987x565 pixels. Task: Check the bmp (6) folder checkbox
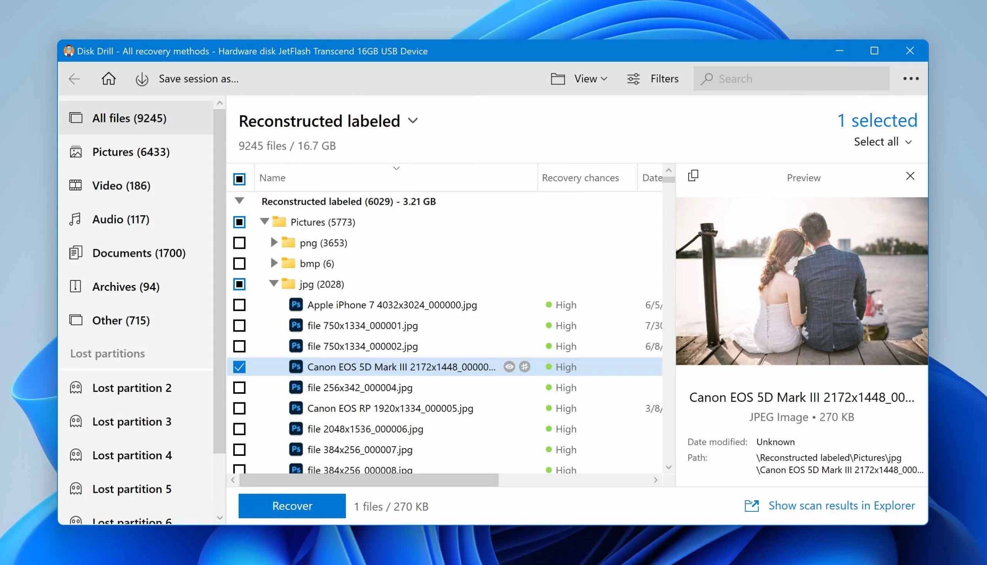239,263
